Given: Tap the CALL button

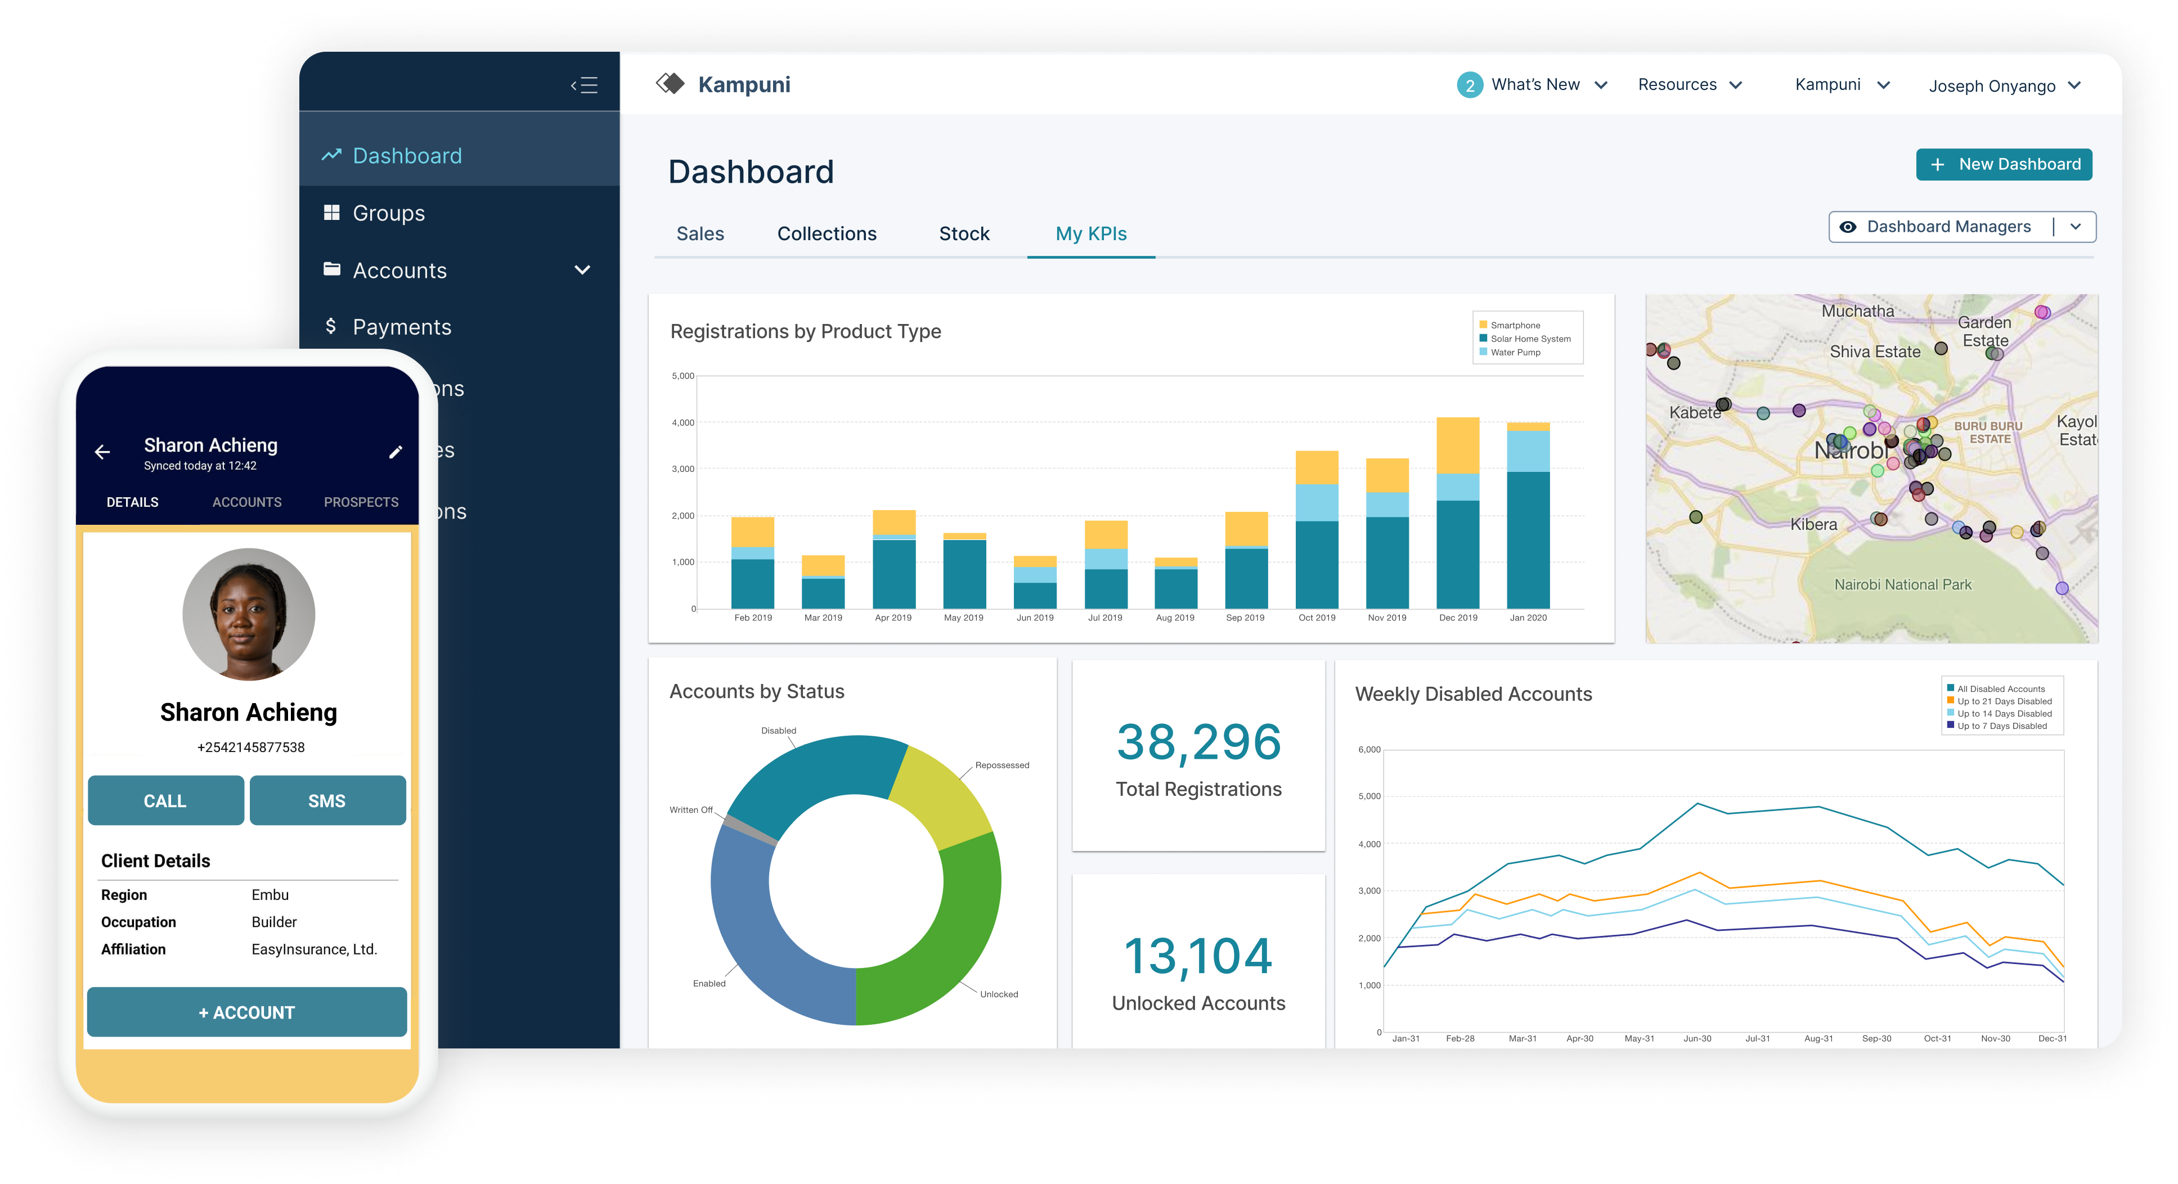Looking at the screenshot, I should [166, 800].
